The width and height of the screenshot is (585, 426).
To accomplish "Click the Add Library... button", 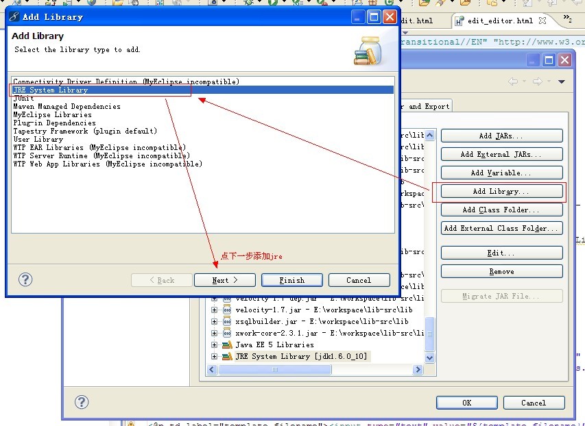I will point(502,191).
